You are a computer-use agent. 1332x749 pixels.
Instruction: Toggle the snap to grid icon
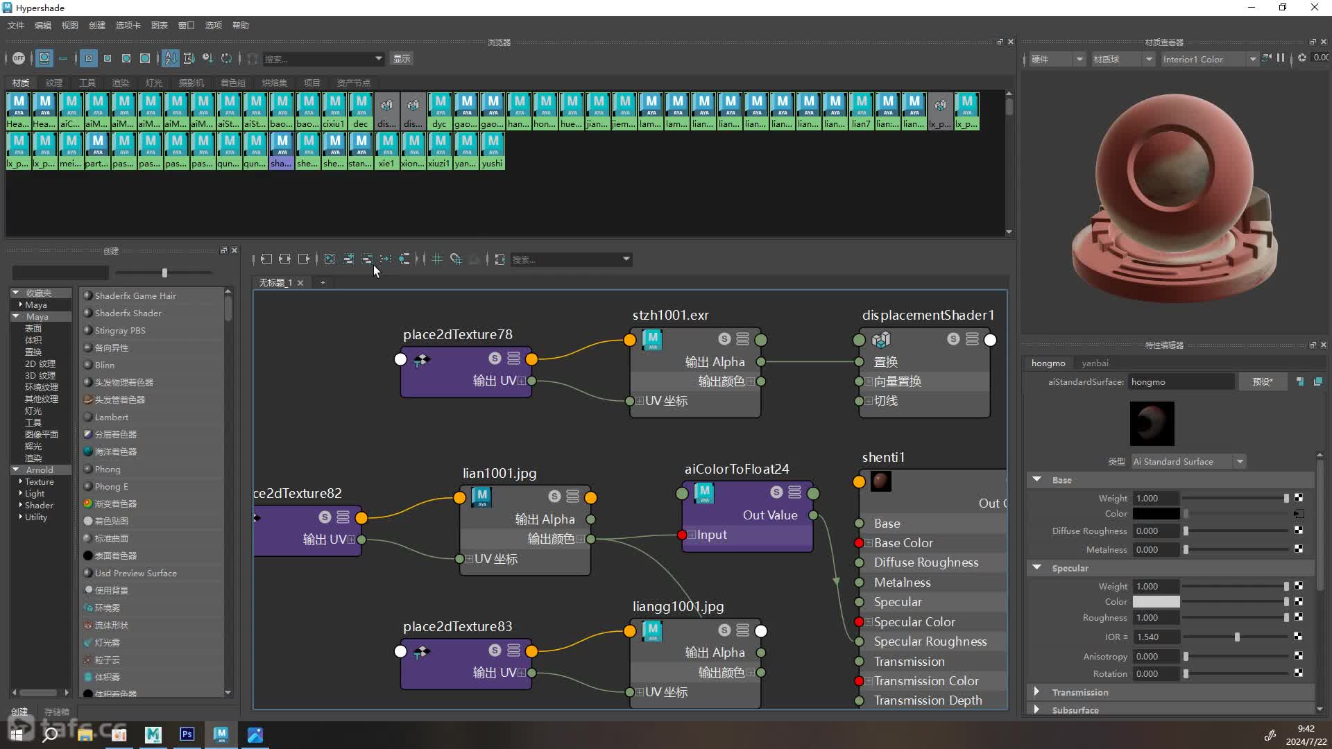(456, 259)
